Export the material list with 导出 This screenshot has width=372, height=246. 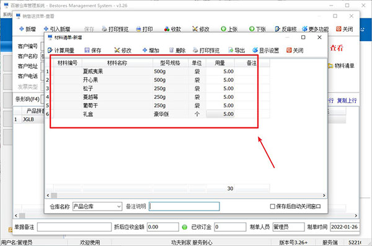(x=236, y=50)
